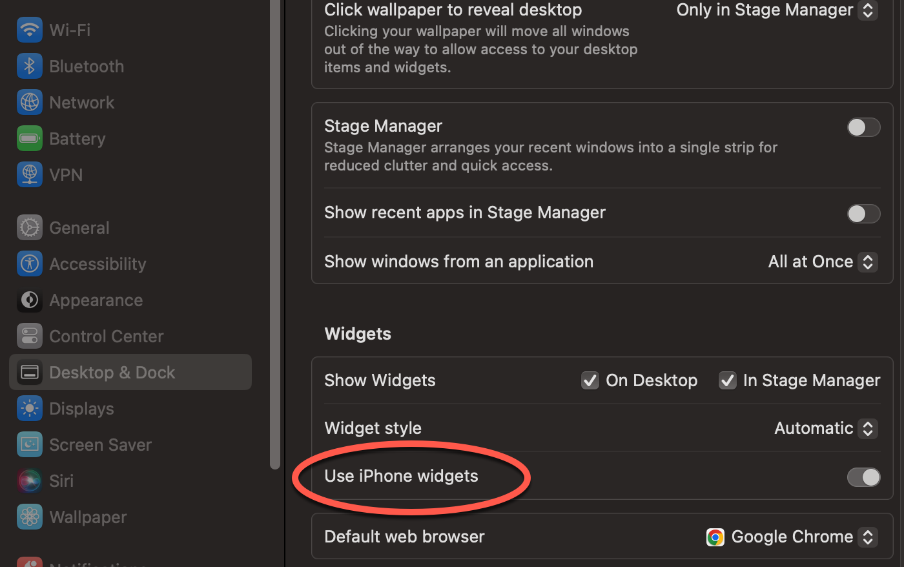Select the Wallpaper flower icon
This screenshot has width=904, height=567.
(30, 517)
